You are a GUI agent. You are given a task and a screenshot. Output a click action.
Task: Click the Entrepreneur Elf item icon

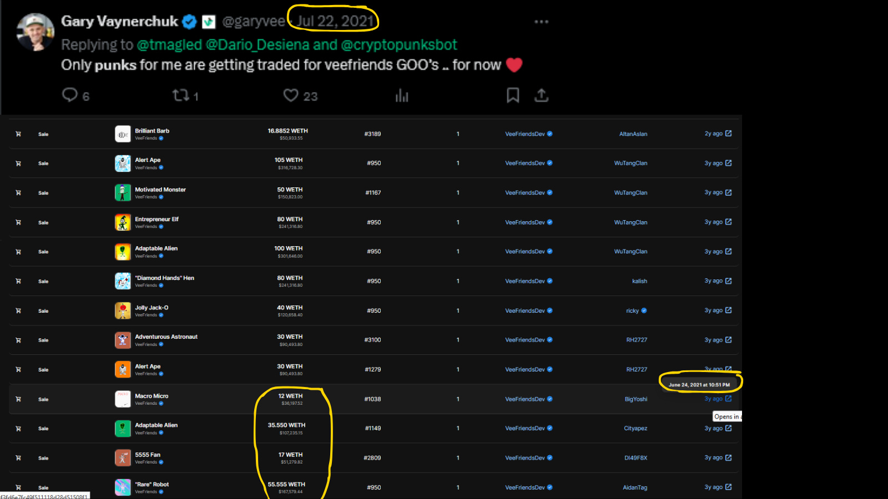(123, 222)
